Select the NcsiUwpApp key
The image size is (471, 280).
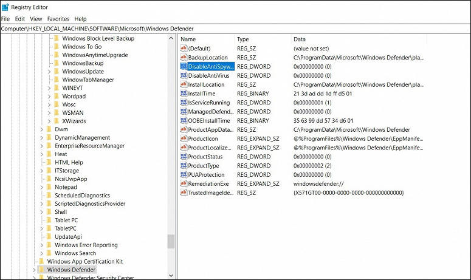coord(71,179)
